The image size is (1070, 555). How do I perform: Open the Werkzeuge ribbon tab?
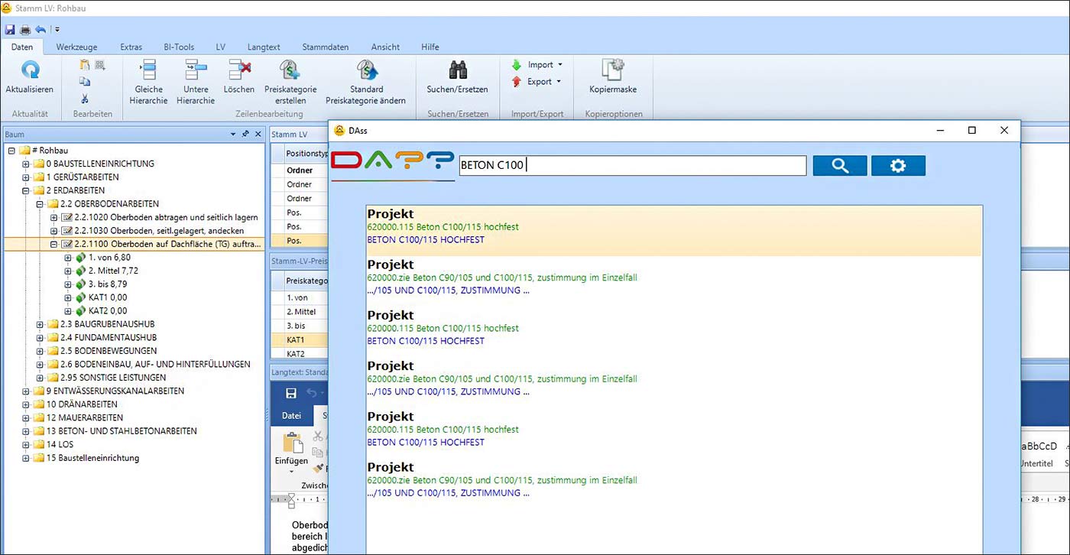pos(76,47)
